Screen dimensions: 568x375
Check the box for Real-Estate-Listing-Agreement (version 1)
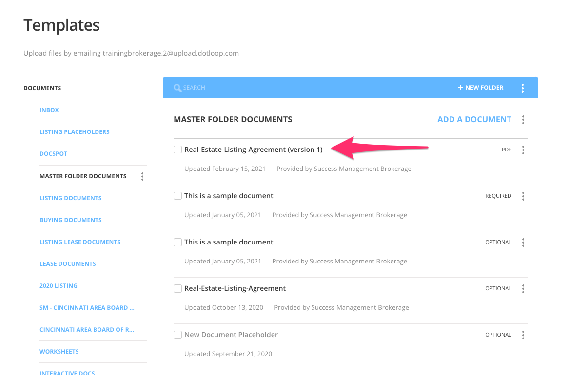click(177, 150)
